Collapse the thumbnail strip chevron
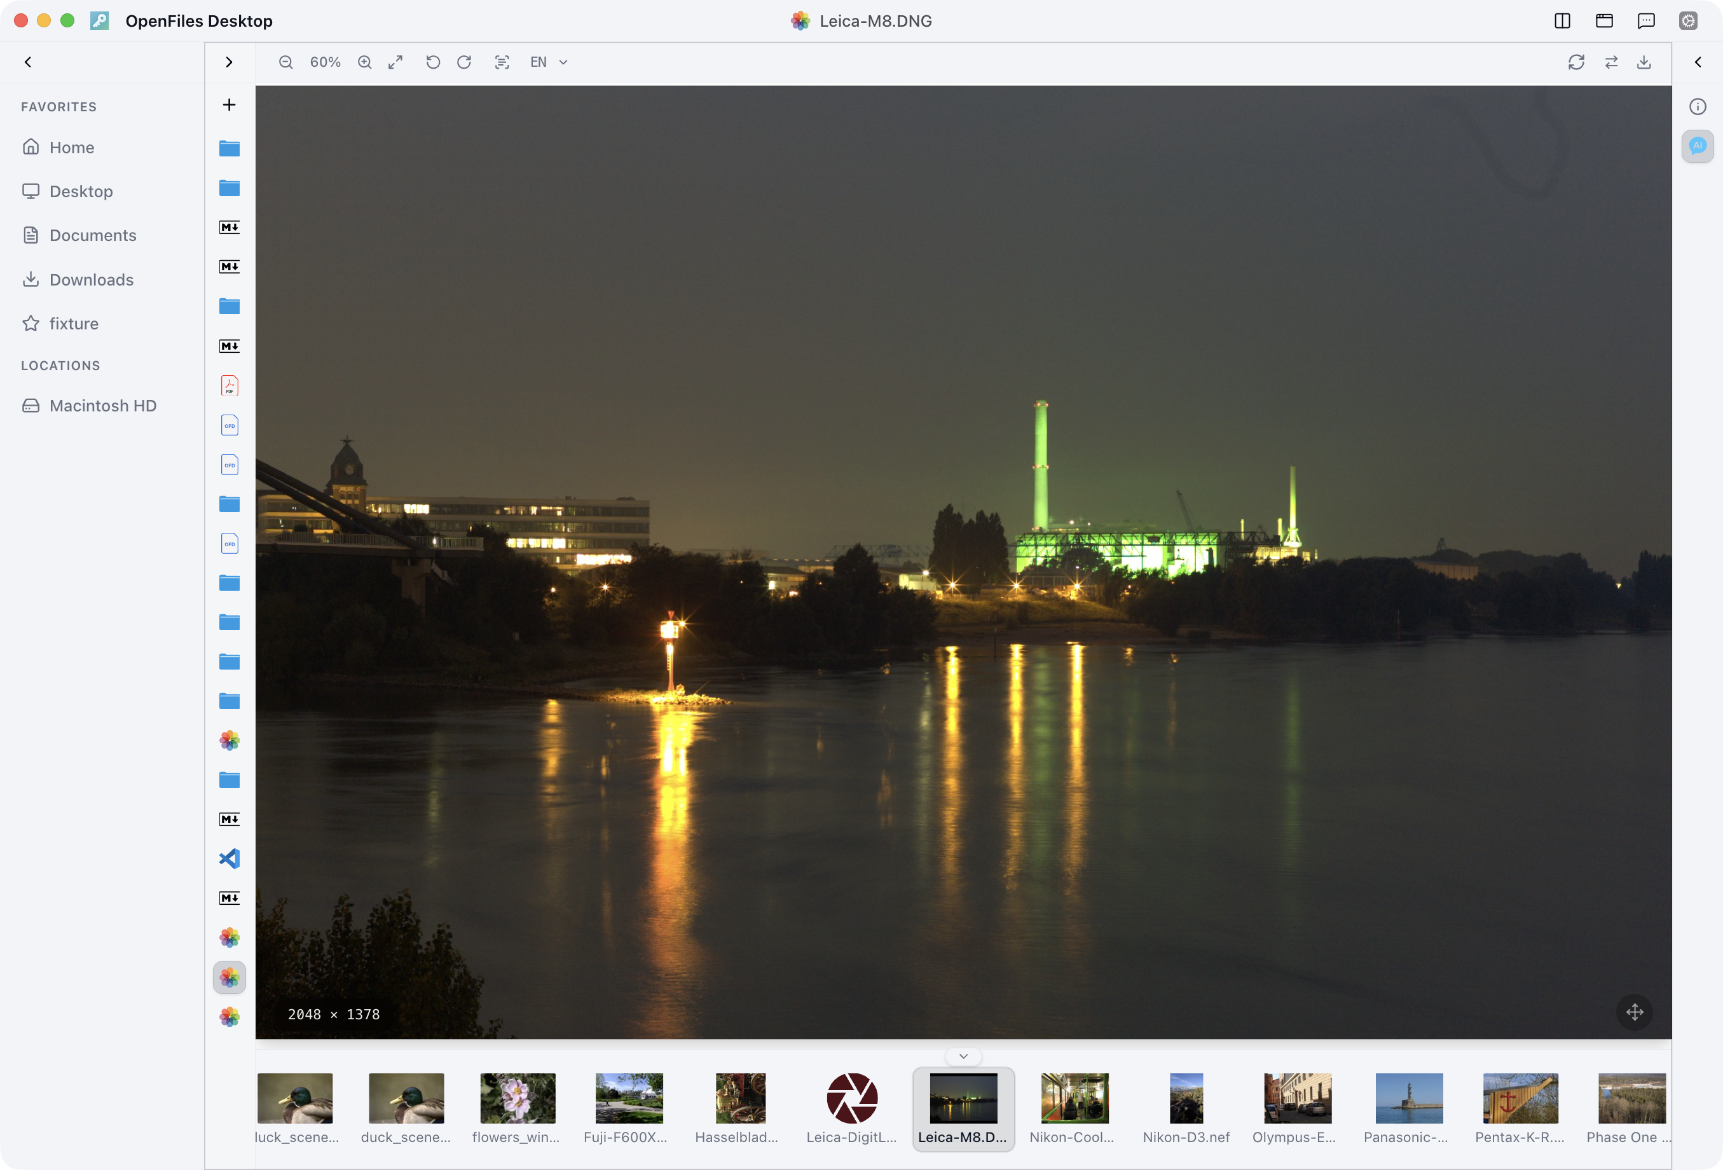The image size is (1723, 1170). coord(963,1056)
